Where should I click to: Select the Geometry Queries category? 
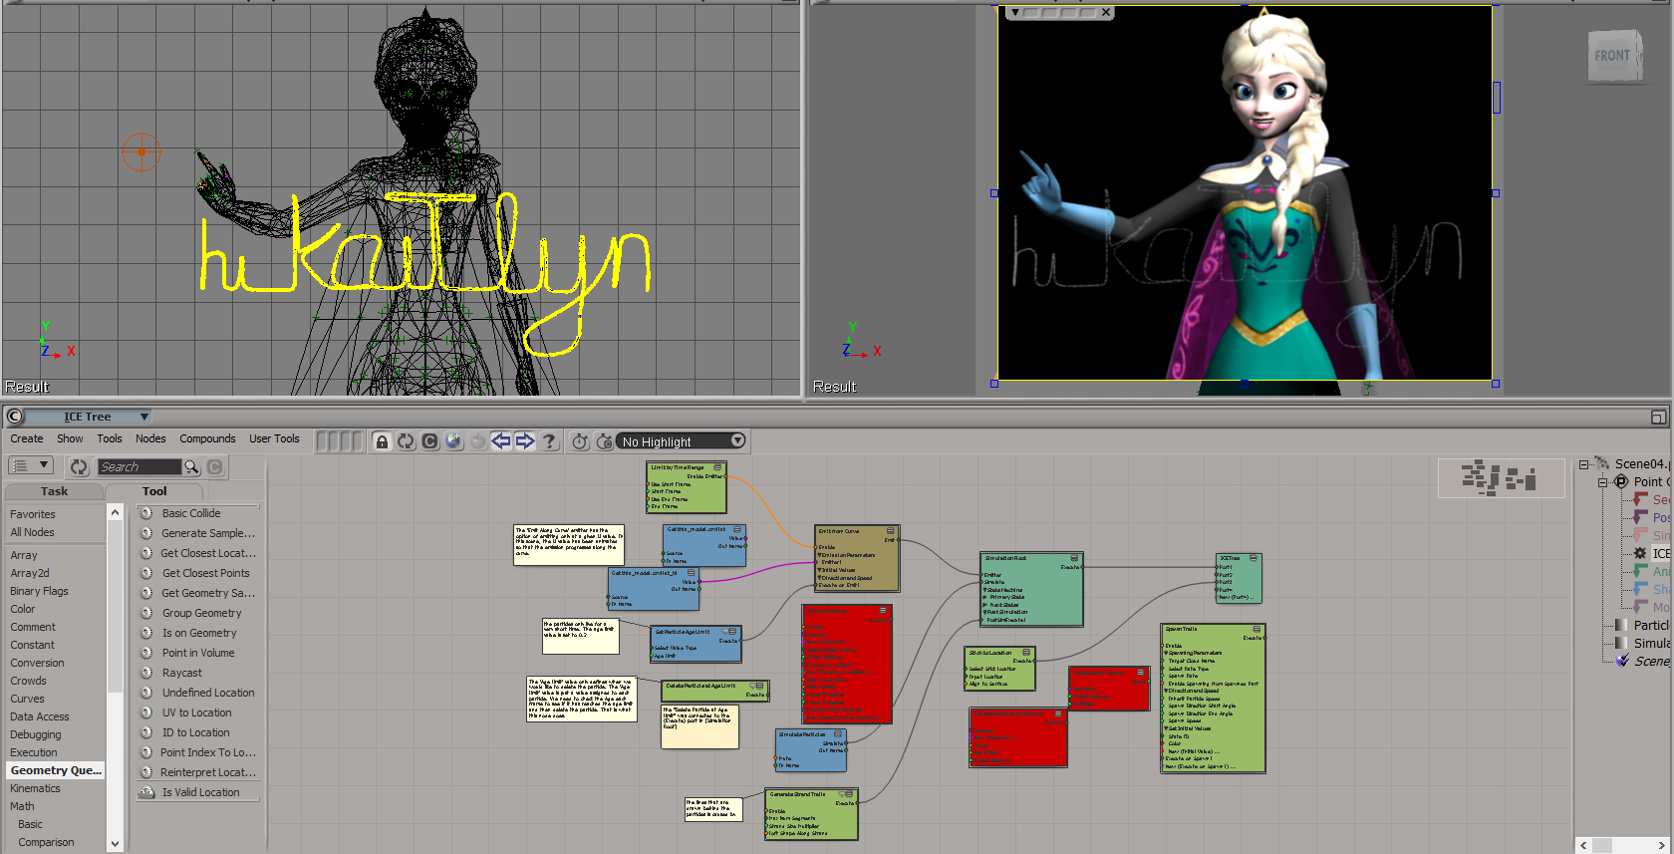[x=56, y=770]
